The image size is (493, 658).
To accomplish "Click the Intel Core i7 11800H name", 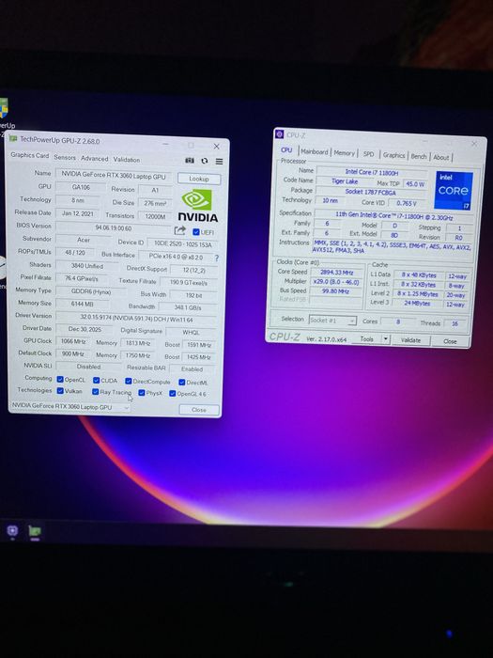I will [372, 172].
